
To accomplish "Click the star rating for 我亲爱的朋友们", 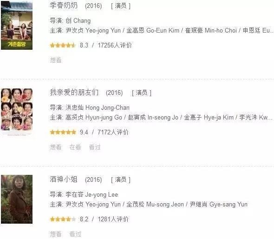I will (63, 132).
